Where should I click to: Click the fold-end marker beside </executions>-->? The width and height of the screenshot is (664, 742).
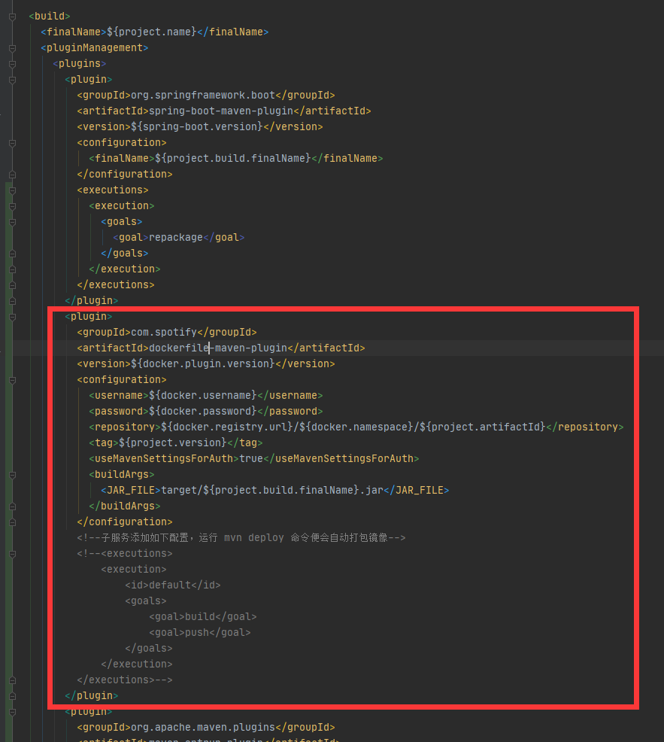[x=11, y=680]
